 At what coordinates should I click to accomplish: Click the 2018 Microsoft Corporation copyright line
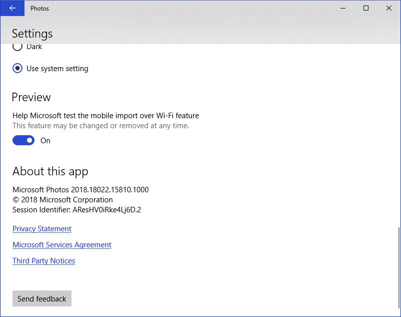tap(62, 200)
